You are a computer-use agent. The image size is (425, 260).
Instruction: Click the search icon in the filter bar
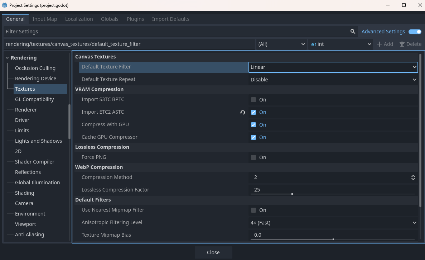tap(353, 32)
